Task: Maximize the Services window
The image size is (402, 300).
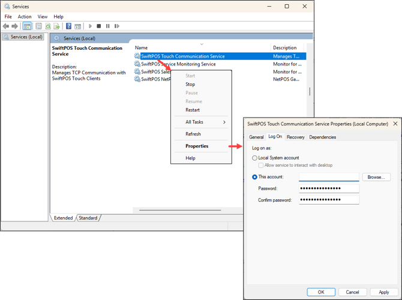Action: (287, 7)
